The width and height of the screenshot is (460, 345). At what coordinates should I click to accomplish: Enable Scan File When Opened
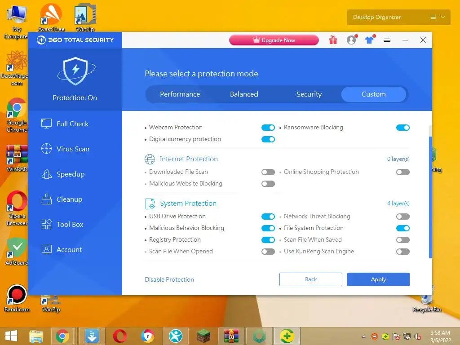click(268, 252)
